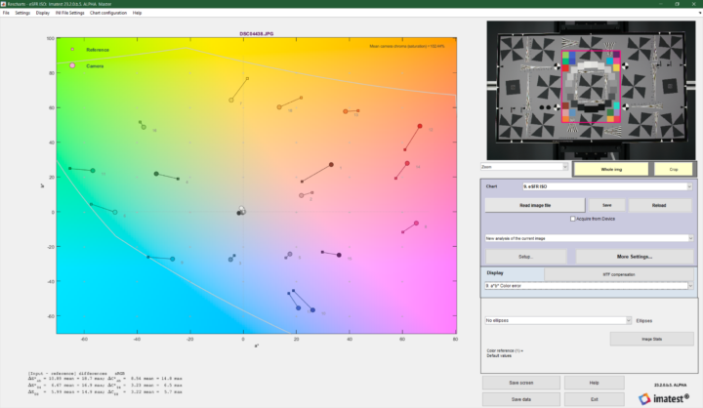Click the Input - reference differences statistics text
Image resolution: width=703 pixels, height=408 pixels.
(104, 383)
